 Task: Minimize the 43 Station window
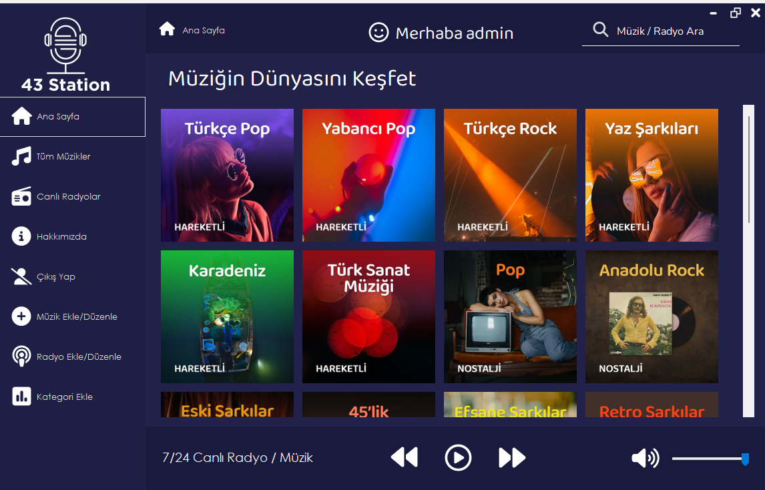pyautogui.click(x=714, y=13)
